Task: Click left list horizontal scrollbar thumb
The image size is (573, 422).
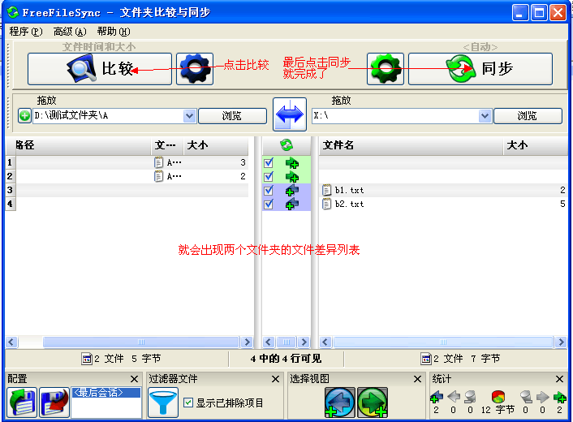Action: click(141, 342)
